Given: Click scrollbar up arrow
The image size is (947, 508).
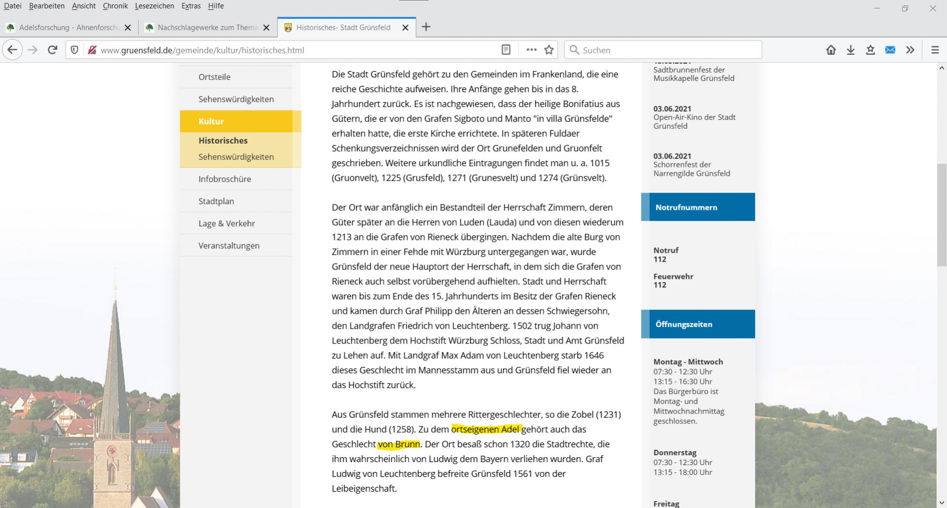Looking at the screenshot, I should coord(942,69).
